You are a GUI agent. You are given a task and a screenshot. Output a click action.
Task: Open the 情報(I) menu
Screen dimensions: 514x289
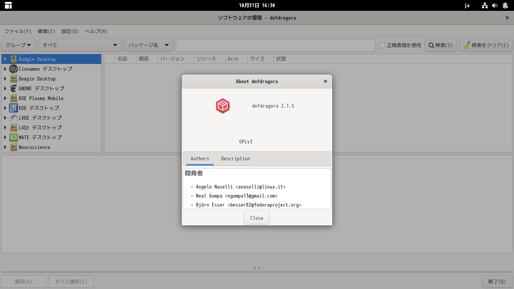46,31
